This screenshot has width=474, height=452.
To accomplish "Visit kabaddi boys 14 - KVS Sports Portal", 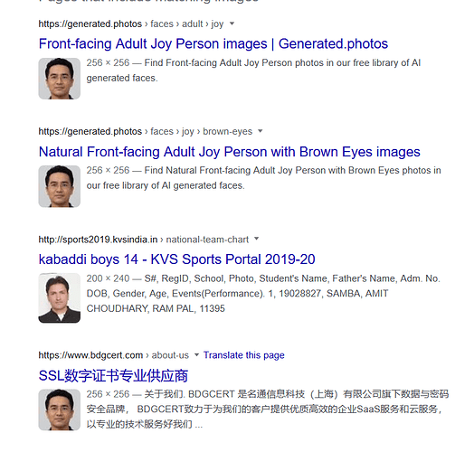I will click(176, 259).
